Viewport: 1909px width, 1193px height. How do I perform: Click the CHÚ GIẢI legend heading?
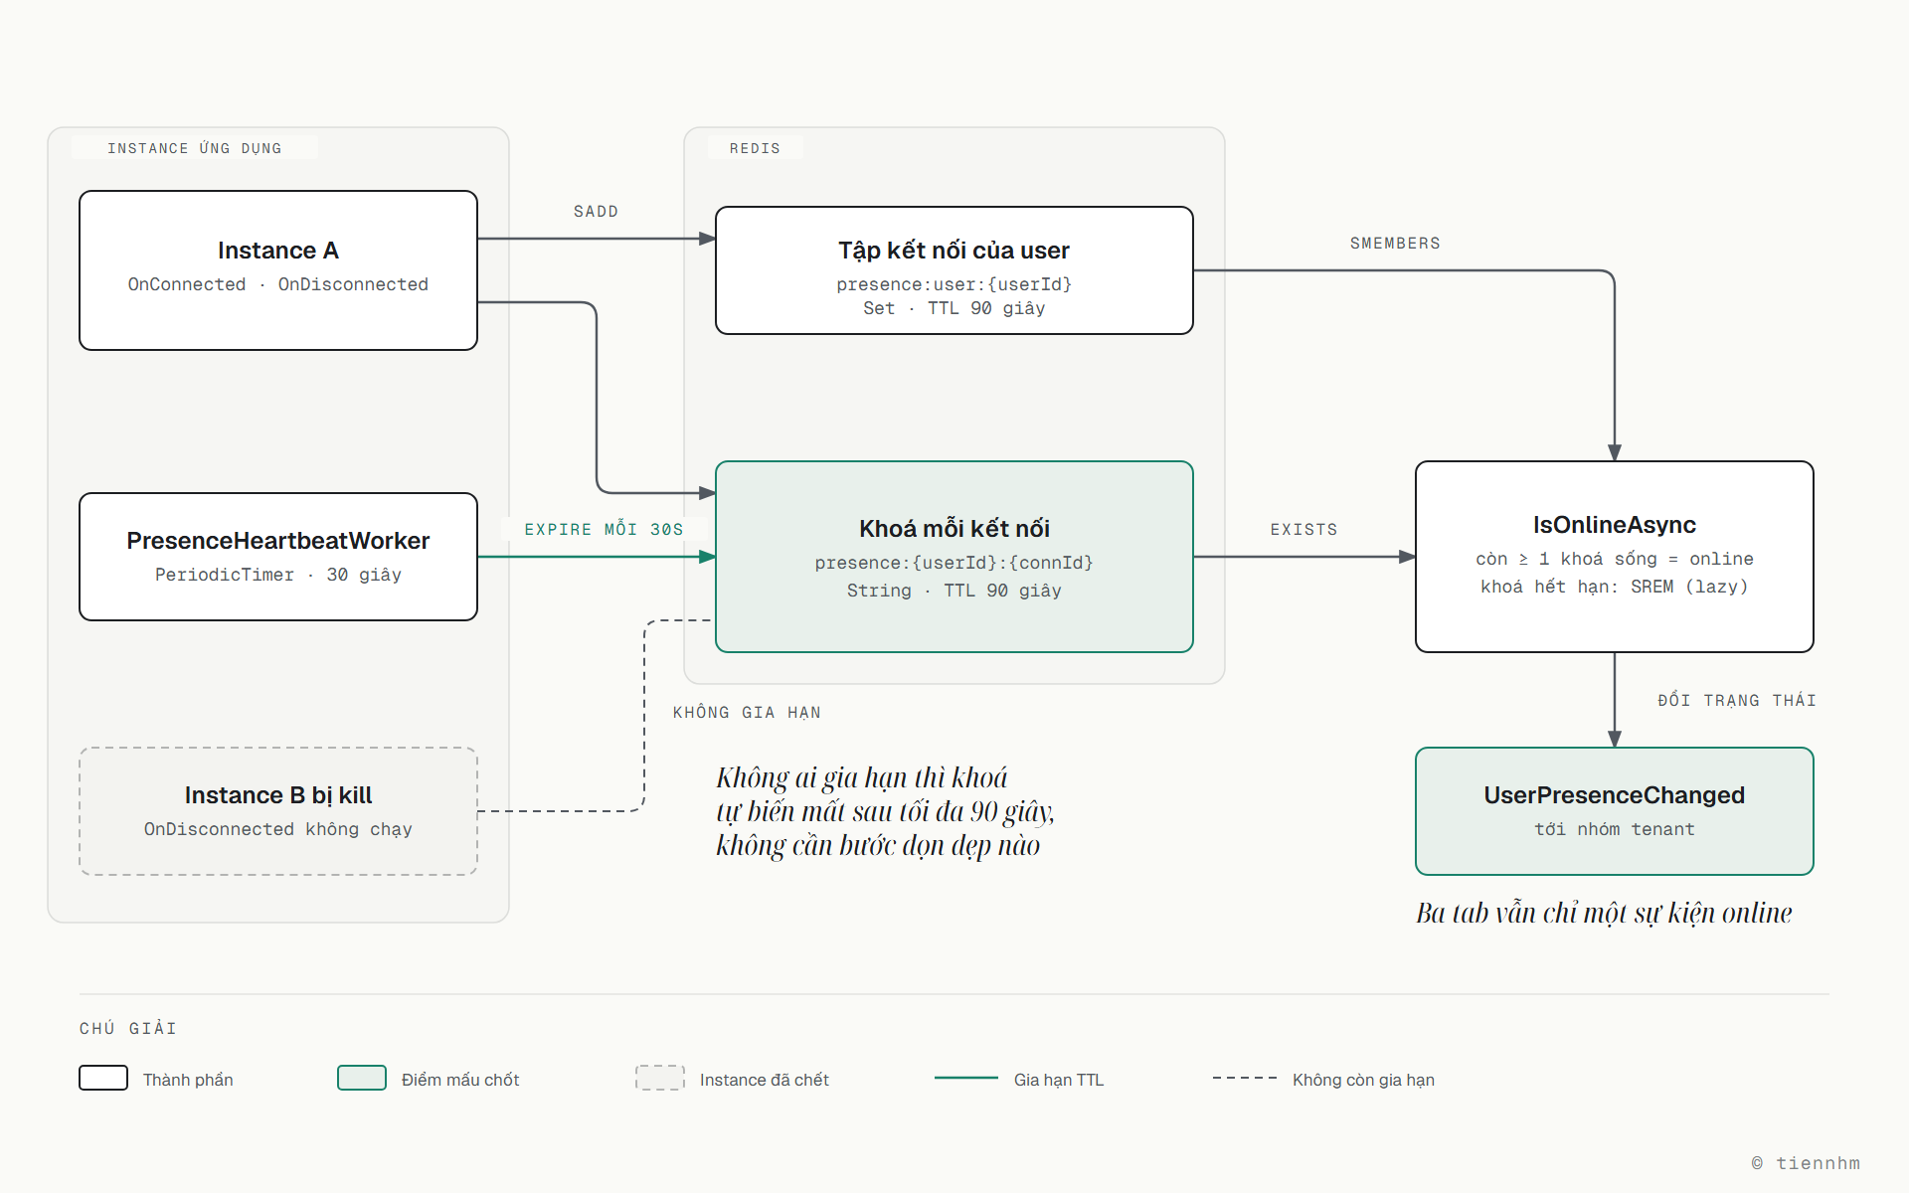128,1028
